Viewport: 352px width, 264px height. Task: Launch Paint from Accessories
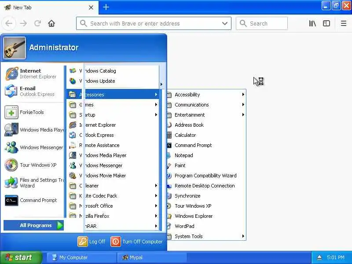[x=206, y=165]
